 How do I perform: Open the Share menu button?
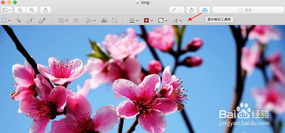pos(45,10)
